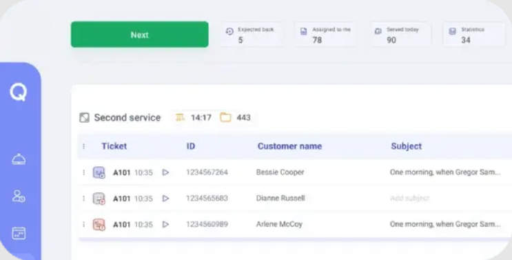512x260 pixels.
Task: Click the 443 count value
Action: pyautogui.click(x=243, y=118)
